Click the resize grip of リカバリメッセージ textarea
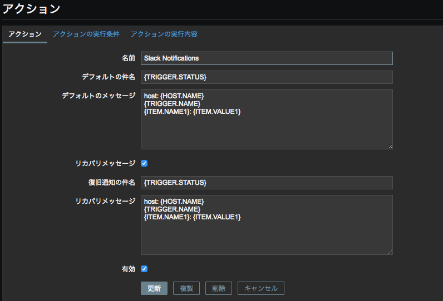This screenshot has width=443, height=301. [390, 252]
